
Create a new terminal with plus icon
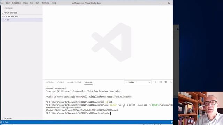coord(155,82)
